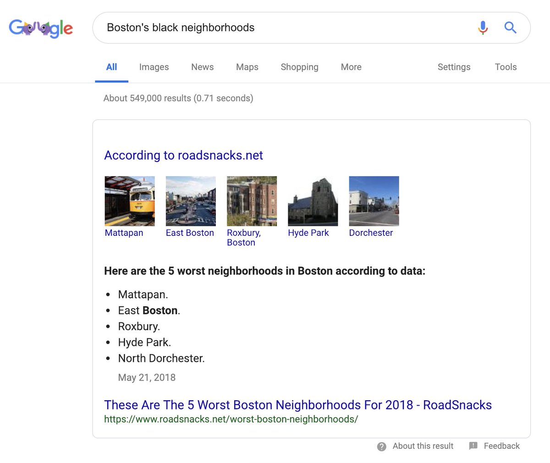The image size is (550, 463).
Task: Click the Feedback flag icon
Action: pos(473,446)
